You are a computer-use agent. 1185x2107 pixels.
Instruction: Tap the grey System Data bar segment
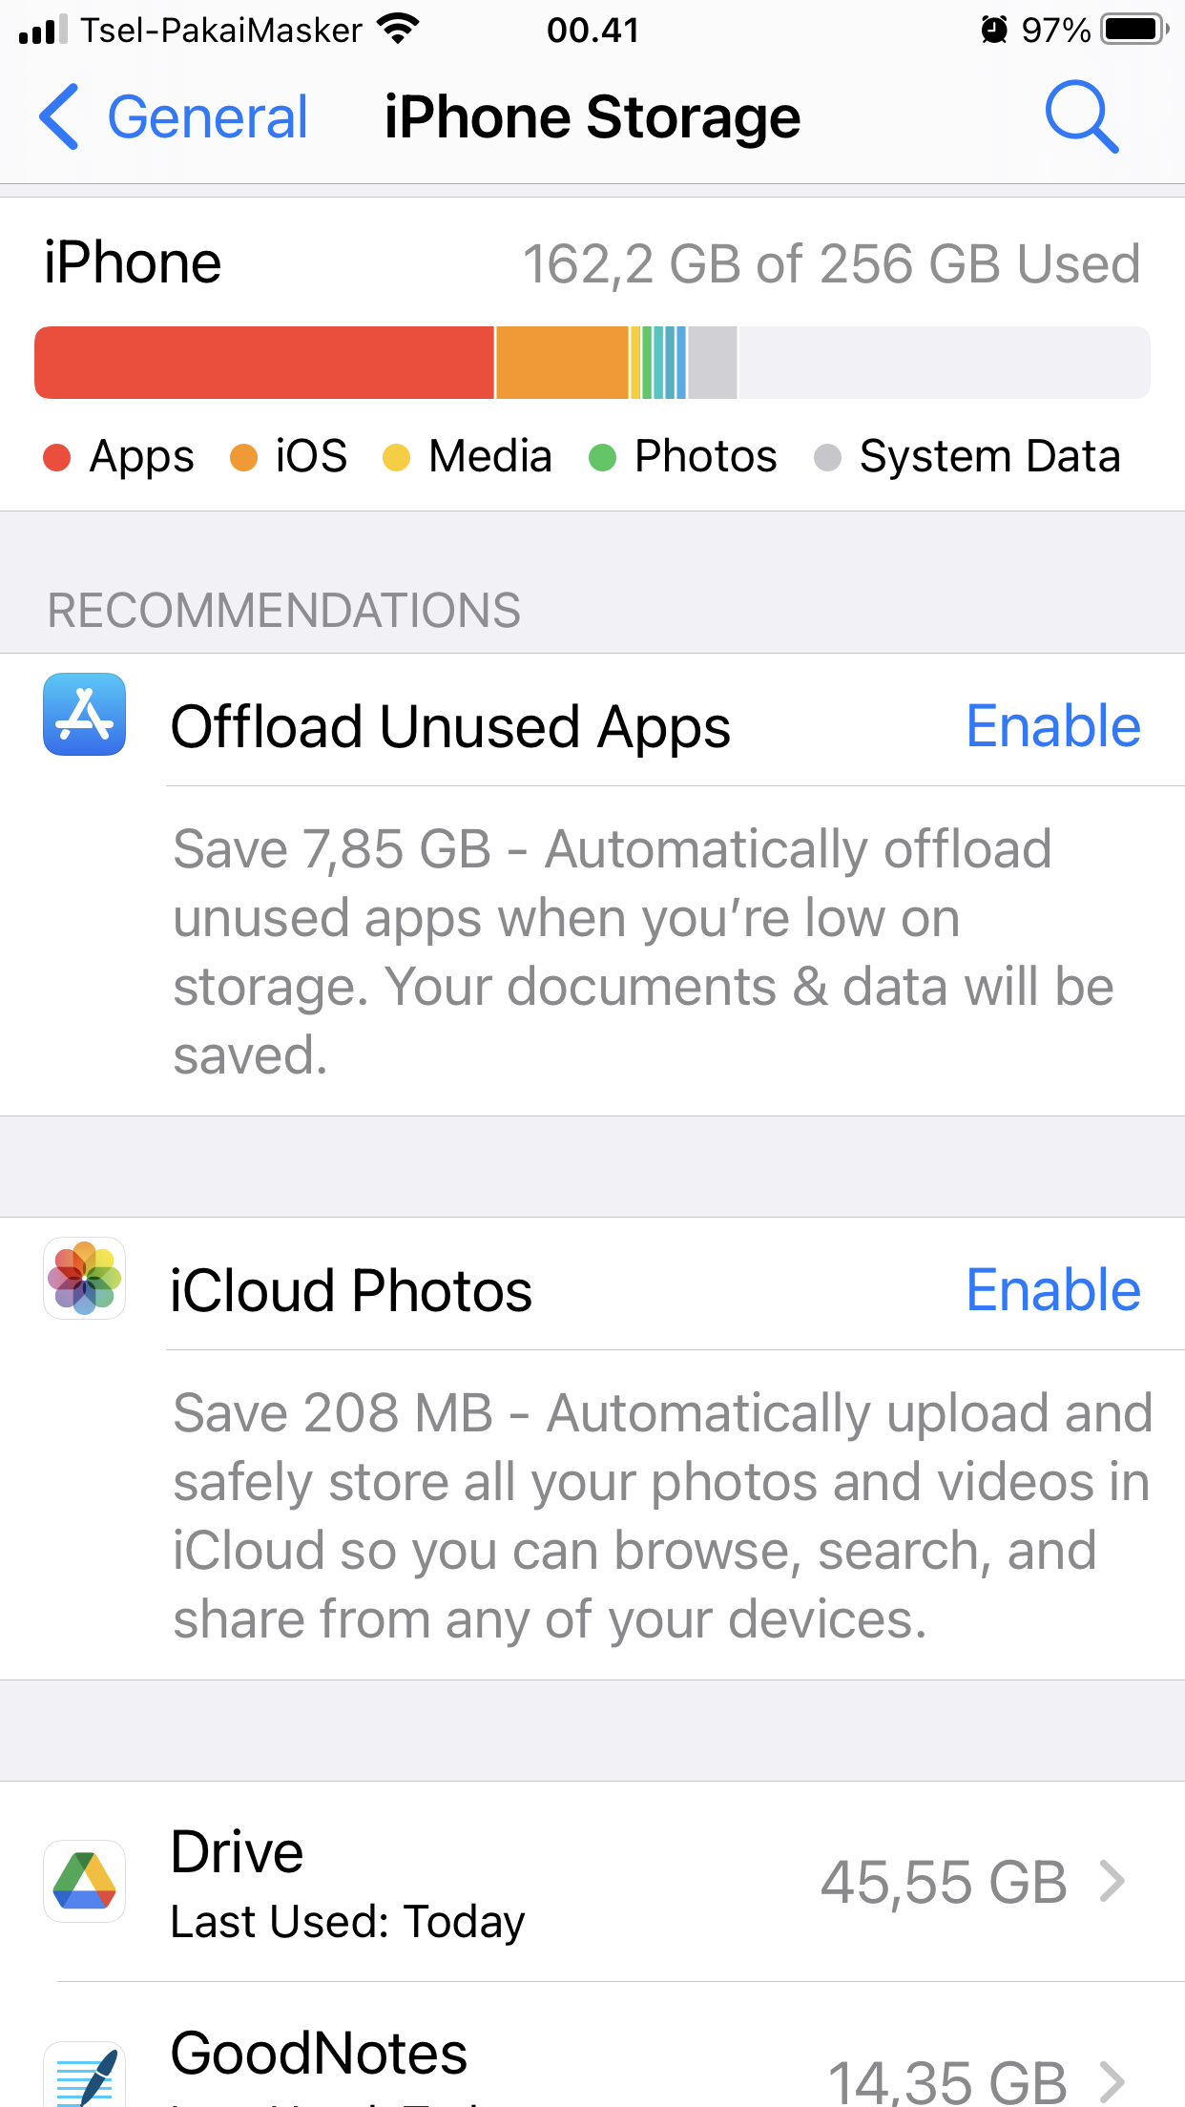[x=712, y=363]
